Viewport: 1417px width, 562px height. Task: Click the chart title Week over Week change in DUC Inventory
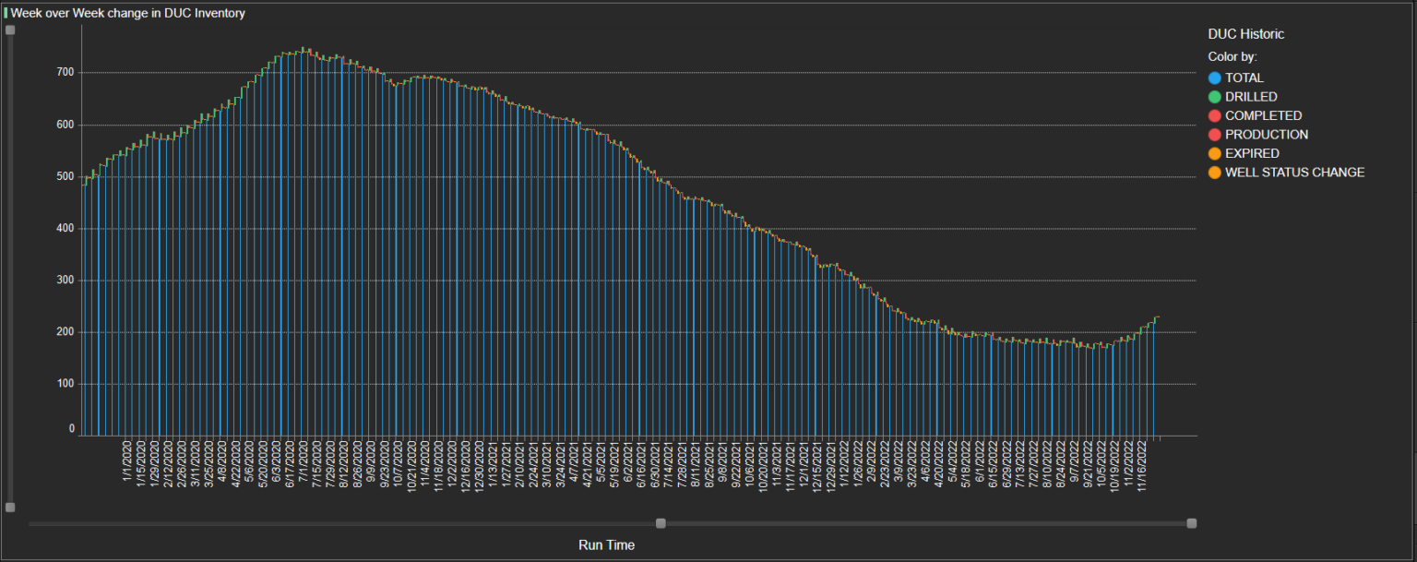(x=127, y=13)
